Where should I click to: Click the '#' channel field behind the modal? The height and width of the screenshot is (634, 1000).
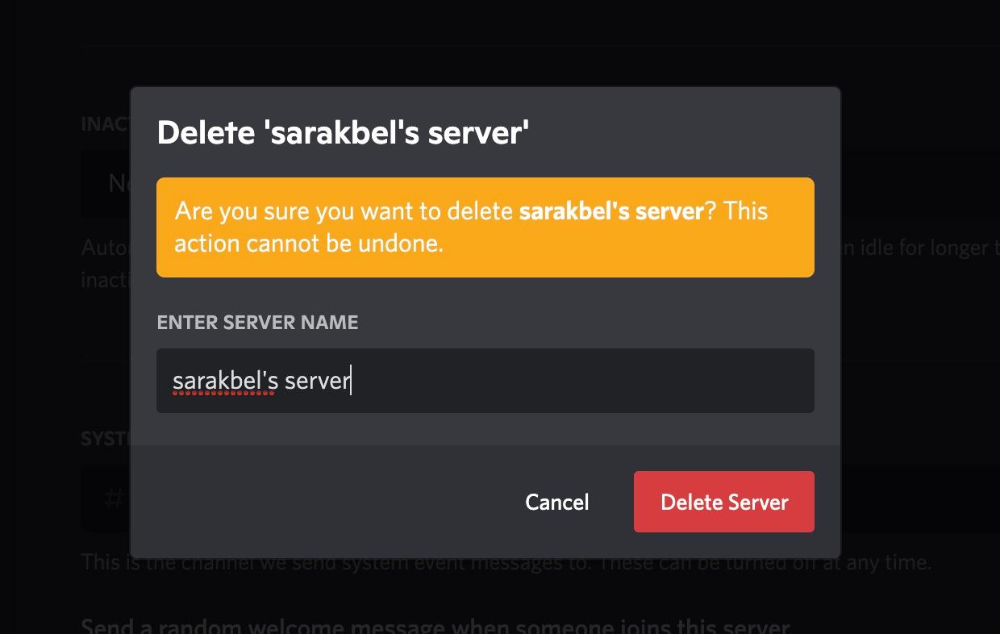click(113, 498)
